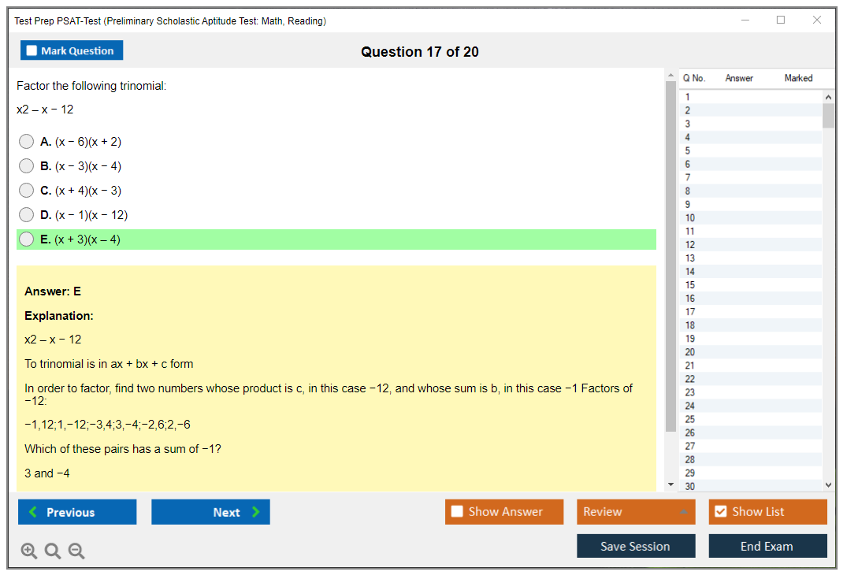Enable the Show Answer checkbox
The image size is (847, 579).
point(458,512)
